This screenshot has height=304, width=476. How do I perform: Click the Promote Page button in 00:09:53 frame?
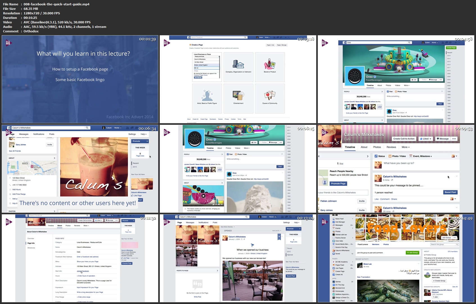pos(338,184)
